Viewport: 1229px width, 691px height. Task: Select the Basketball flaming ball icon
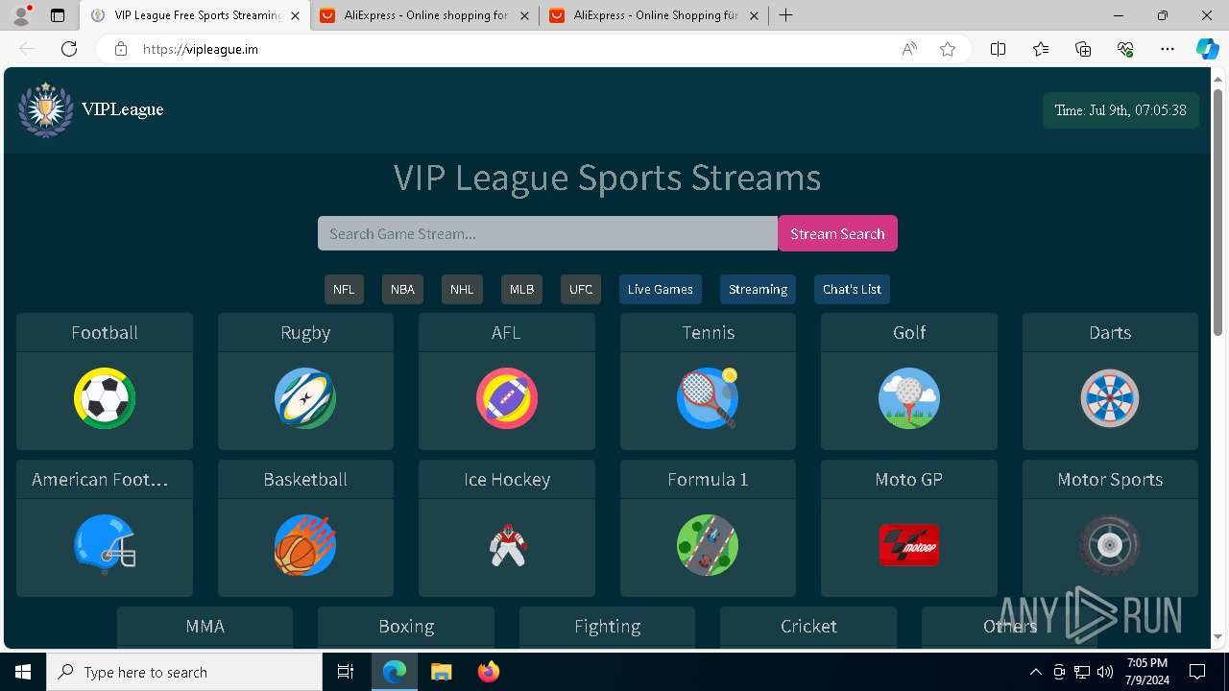(x=305, y=545)
